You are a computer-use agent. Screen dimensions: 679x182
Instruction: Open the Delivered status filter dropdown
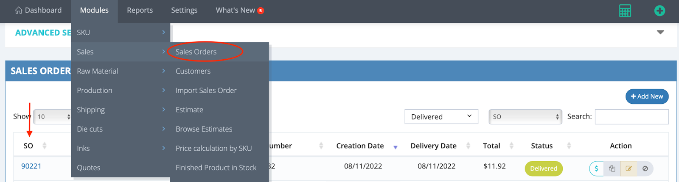[x=441, y=117]
